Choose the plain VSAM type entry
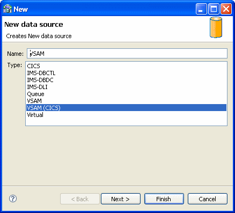This screenshot has height=213, width=235. point(126,101)
